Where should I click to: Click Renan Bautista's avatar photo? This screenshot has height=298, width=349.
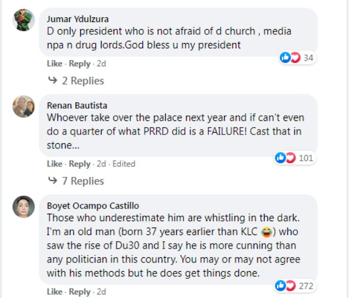point(24,107)
